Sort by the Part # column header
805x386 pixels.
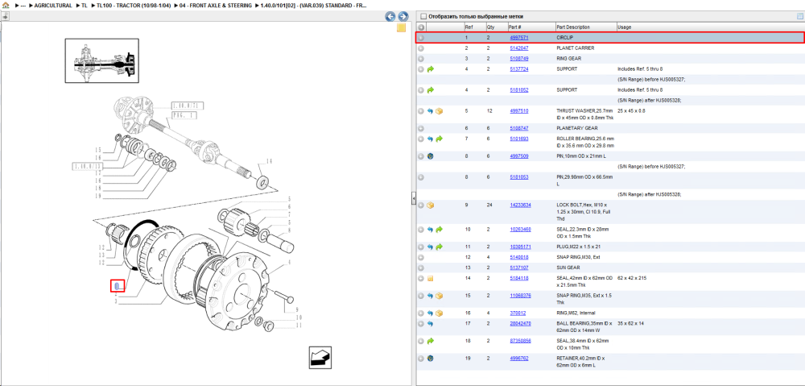(x=515, y=27)
